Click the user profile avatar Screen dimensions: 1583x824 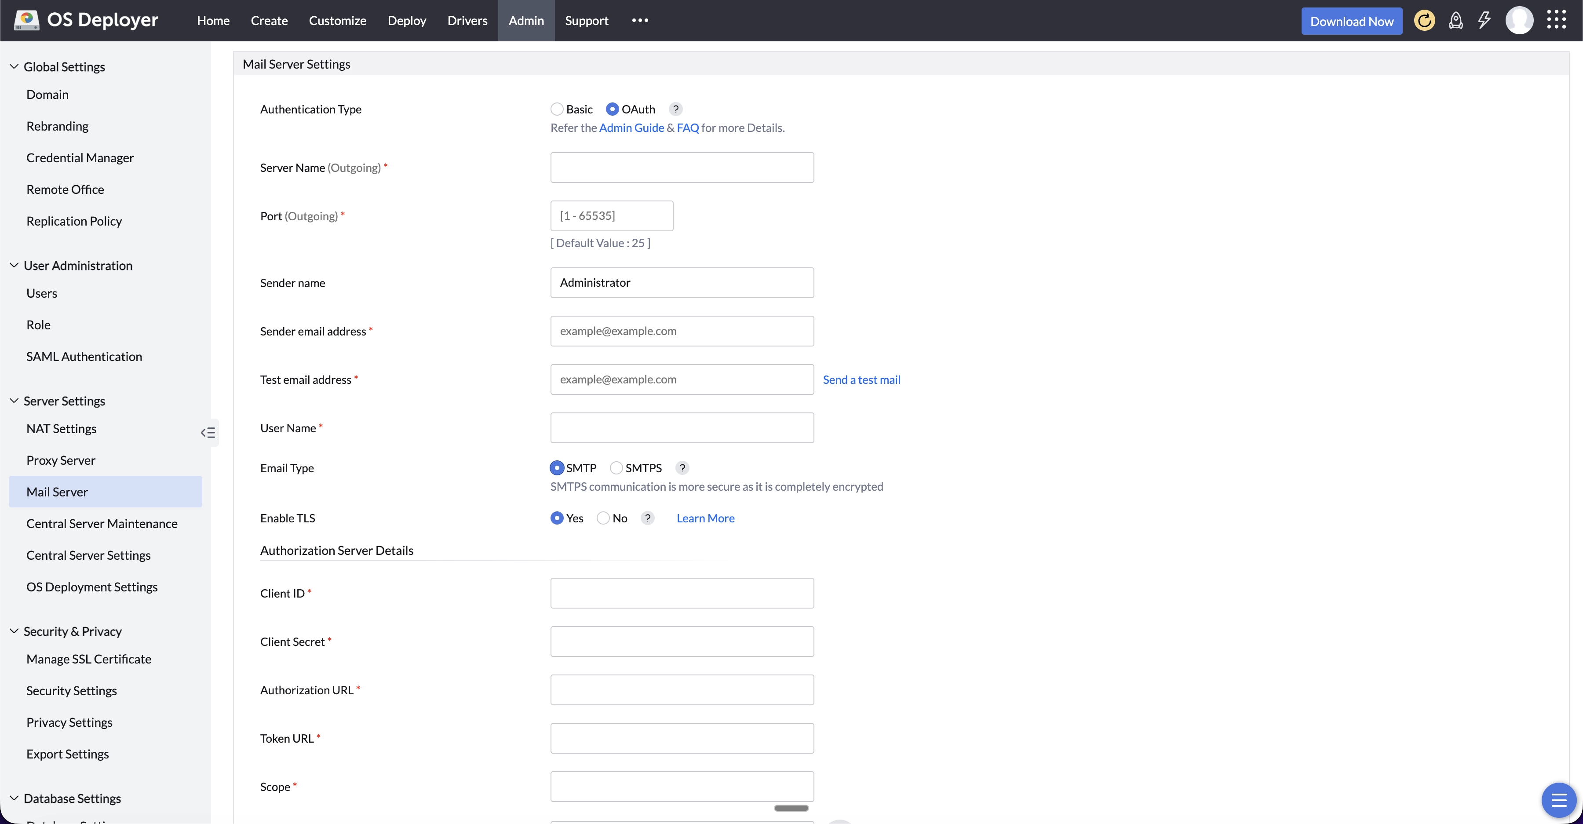pos(1520,20)
